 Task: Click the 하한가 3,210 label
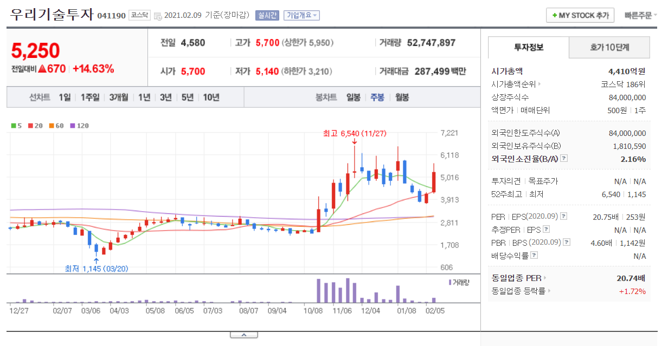(307, 71)
